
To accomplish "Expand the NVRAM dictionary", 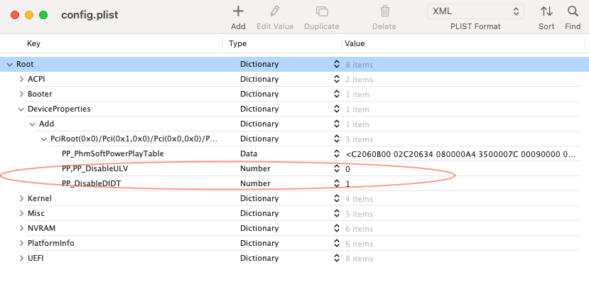I will 21,229.
